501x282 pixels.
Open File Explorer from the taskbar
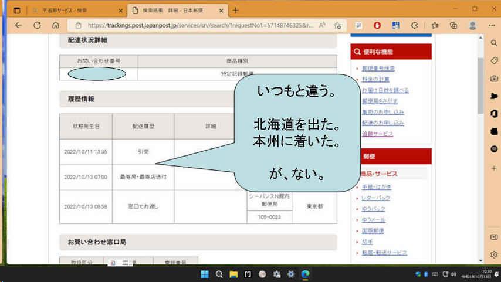click(233, 274)
